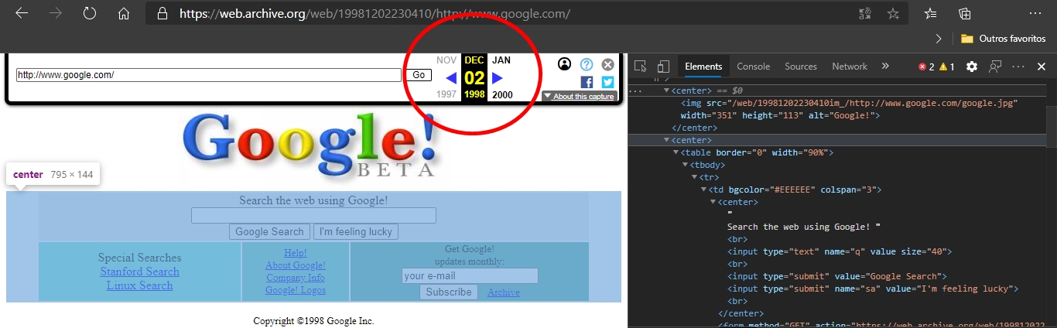Open Wayback user account icon
Image resolution: width=1057 pixels, height=328 pixels.
click(564, 64)
